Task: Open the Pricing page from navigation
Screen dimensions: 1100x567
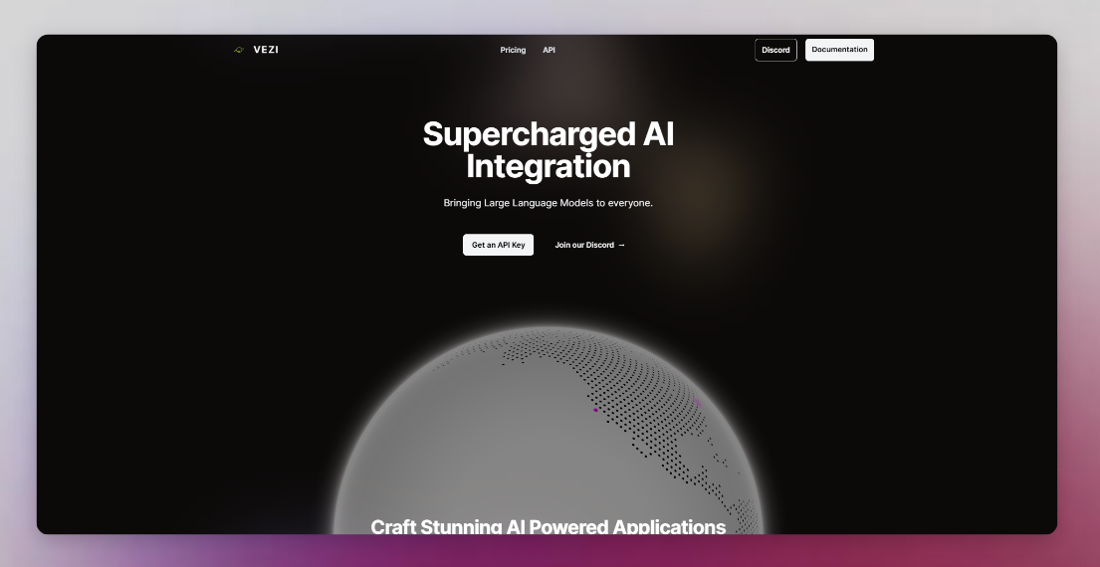Action: click(x=513, y=50)
